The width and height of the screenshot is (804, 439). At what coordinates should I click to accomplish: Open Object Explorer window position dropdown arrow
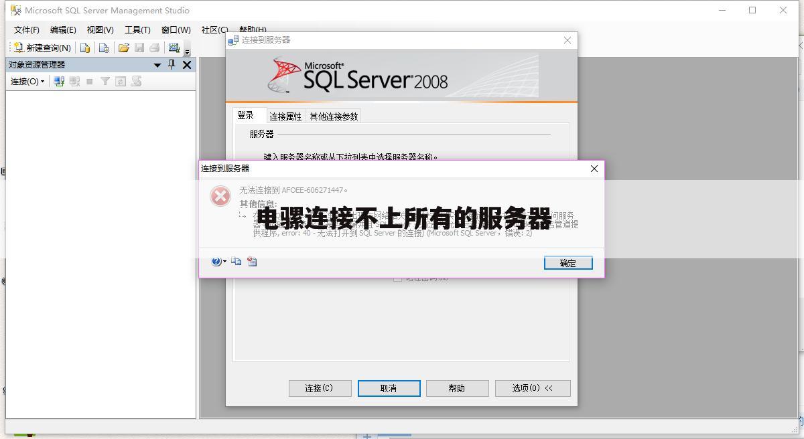pos(157,65)
